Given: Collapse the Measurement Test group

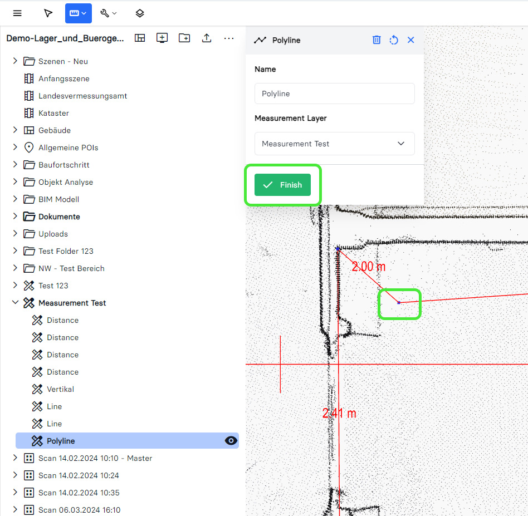Looking at the screenshot, I should [15, 303].
